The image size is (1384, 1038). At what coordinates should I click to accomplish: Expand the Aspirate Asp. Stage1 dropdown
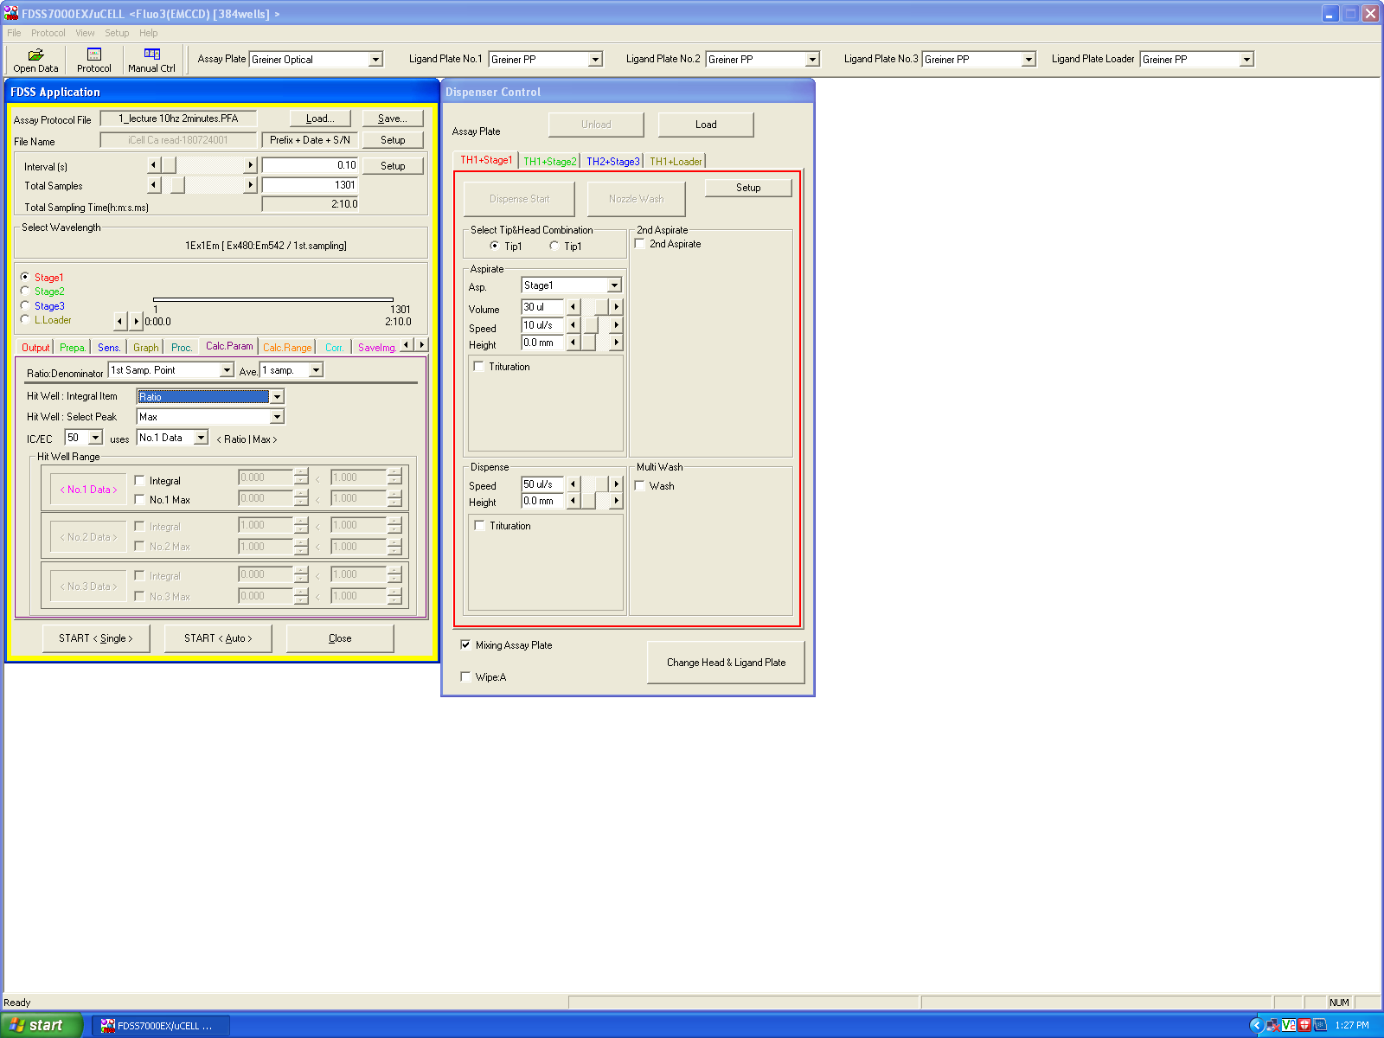[614, 285]
